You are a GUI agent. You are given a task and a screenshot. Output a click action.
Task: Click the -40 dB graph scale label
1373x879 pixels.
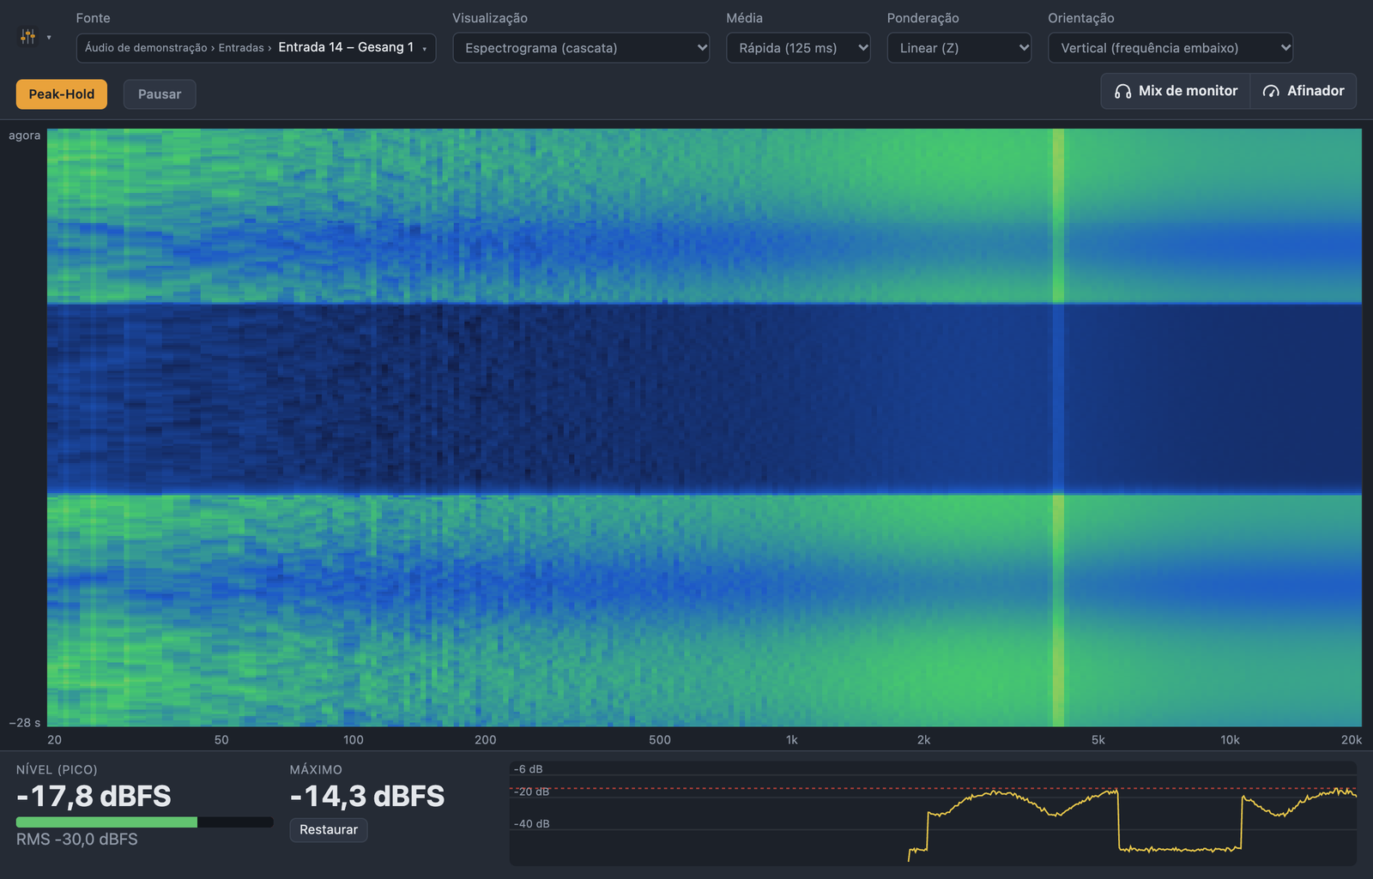click(532, 824)
